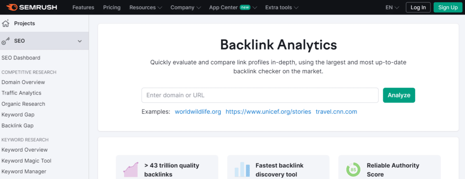The image size is (465, 179).
Task: Click the green Analyze button
Action: pyautogui.click(x=399, y=95)
